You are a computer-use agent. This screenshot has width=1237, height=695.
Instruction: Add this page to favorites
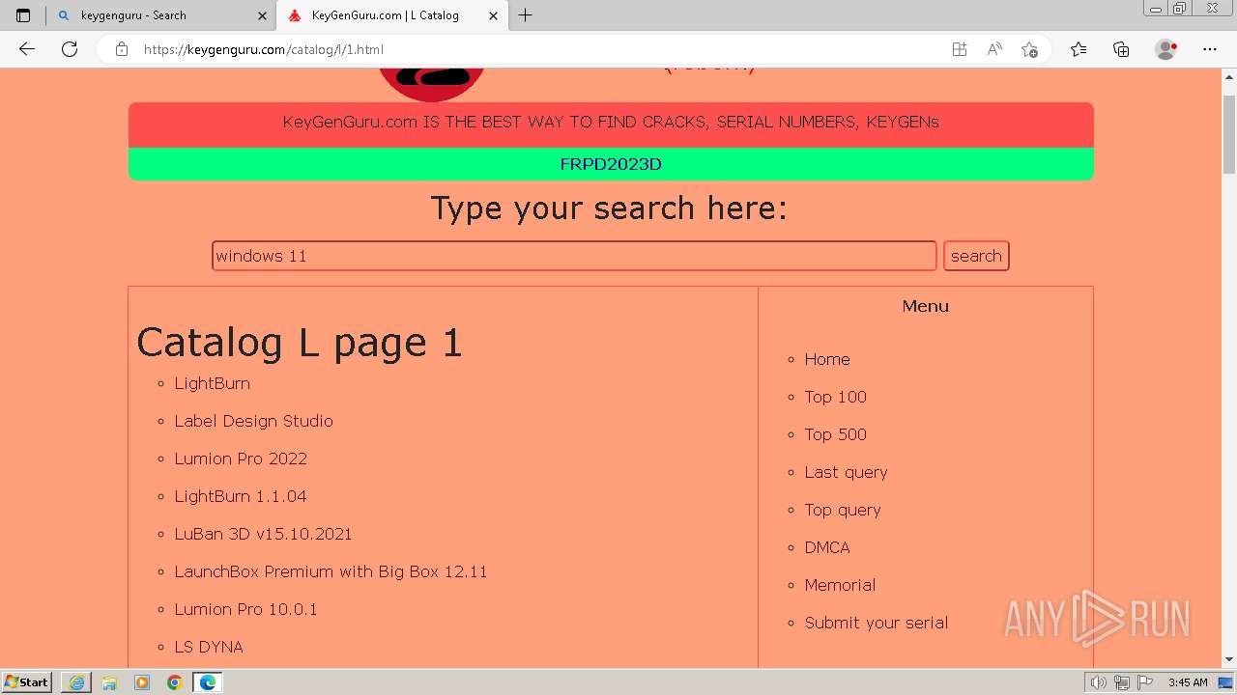coord(1029,49)
